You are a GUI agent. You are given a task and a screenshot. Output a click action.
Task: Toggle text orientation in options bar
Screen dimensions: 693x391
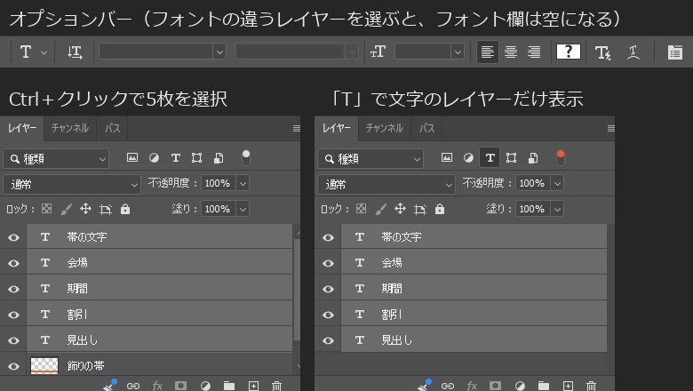(x=75, y=52)
